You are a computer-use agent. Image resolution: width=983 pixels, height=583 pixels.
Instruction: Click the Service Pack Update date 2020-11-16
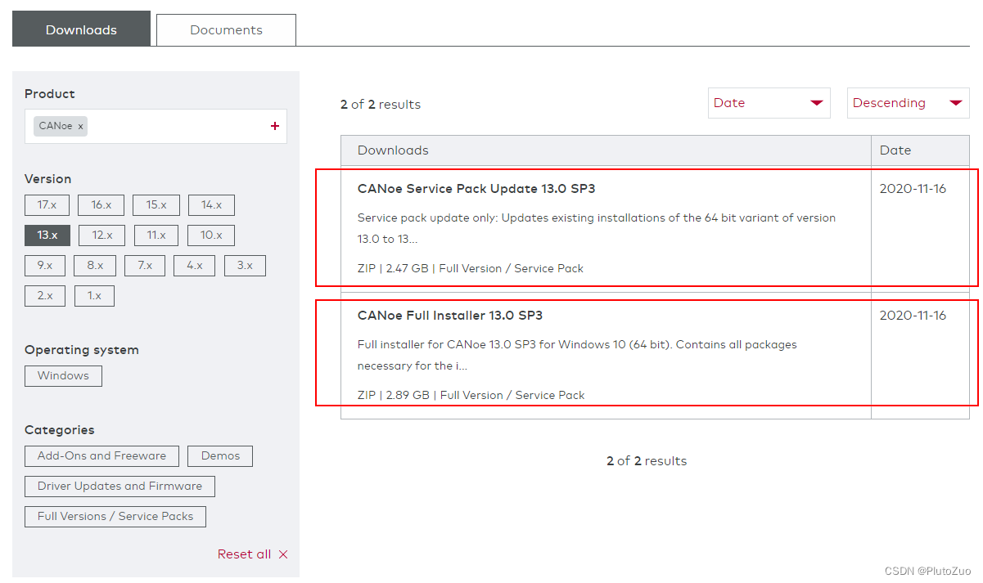tap(913, 189)
